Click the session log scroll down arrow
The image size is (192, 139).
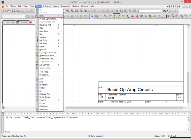pos(189,129)
